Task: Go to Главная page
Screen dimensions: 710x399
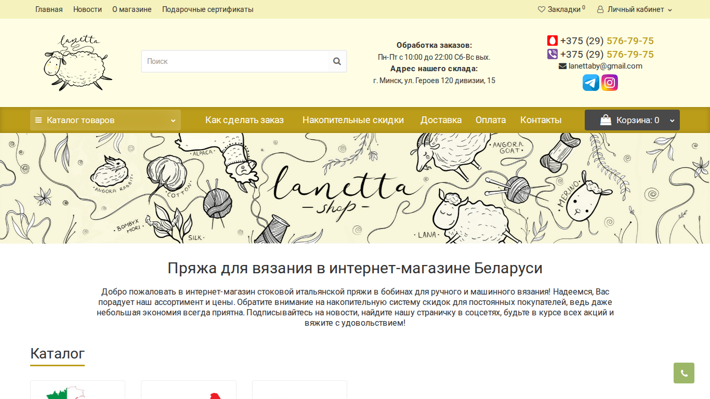Action: click(49, 9)
